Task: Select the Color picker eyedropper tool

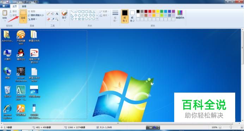Action: tap(53, 19)
